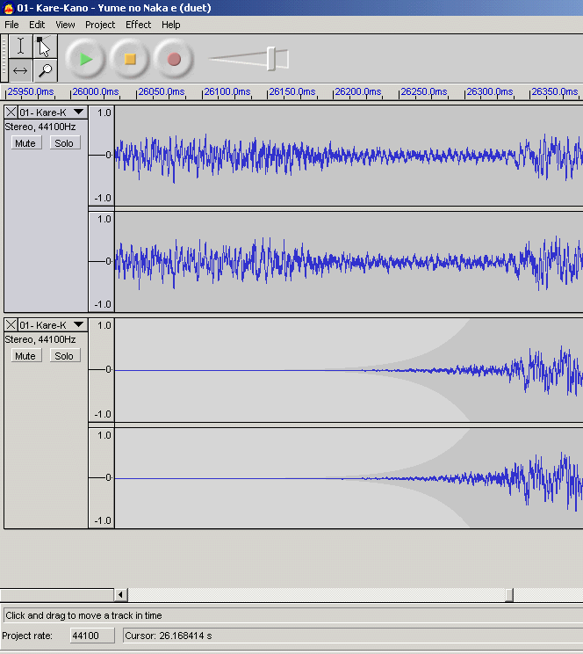Solo the second stereo track
This screenshot has width=583, height=654.
[x=64, y=356]
